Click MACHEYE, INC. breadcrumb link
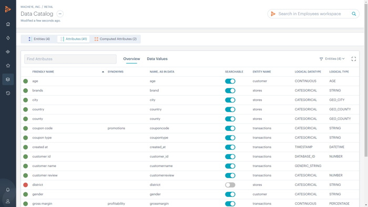 (x=30, y=7)
